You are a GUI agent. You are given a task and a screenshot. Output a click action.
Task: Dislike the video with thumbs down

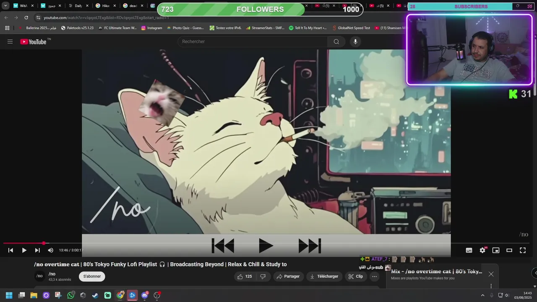pyautogui.click(x=263, y=276)
